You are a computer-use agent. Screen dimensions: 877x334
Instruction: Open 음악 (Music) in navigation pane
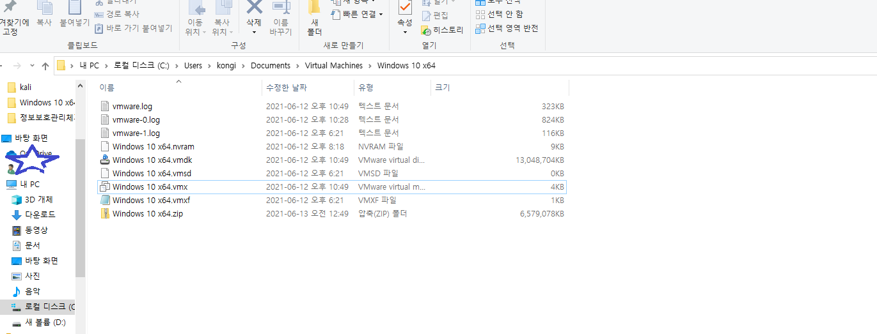click(32, 291)
